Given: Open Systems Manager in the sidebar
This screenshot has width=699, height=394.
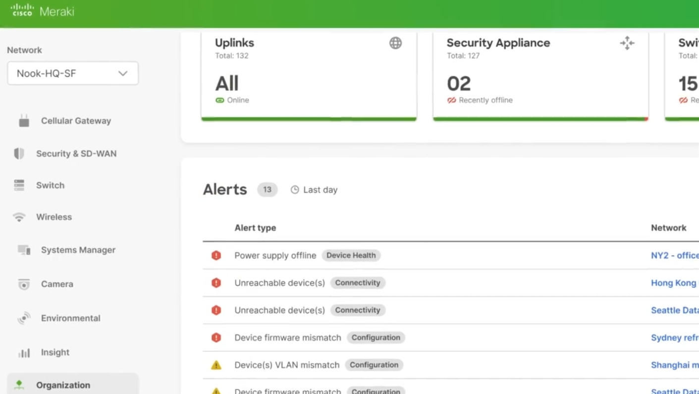Looking at the screenshot, I should 78,250.
